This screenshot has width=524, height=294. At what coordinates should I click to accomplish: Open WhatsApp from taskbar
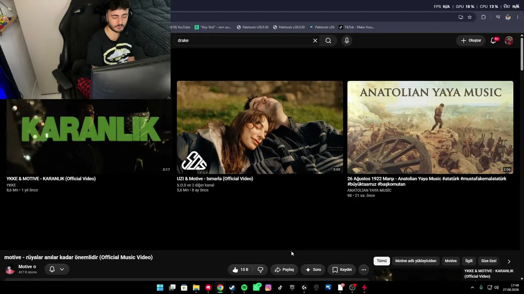click(256, 287)
